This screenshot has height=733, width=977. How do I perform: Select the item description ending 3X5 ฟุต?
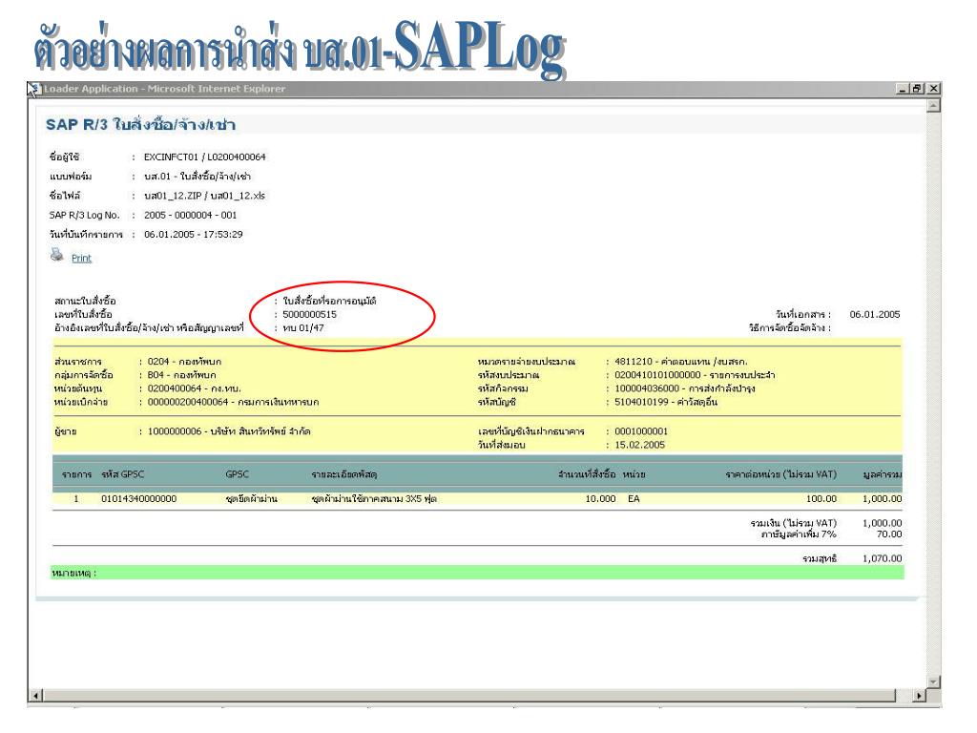(x=374, y=498)
